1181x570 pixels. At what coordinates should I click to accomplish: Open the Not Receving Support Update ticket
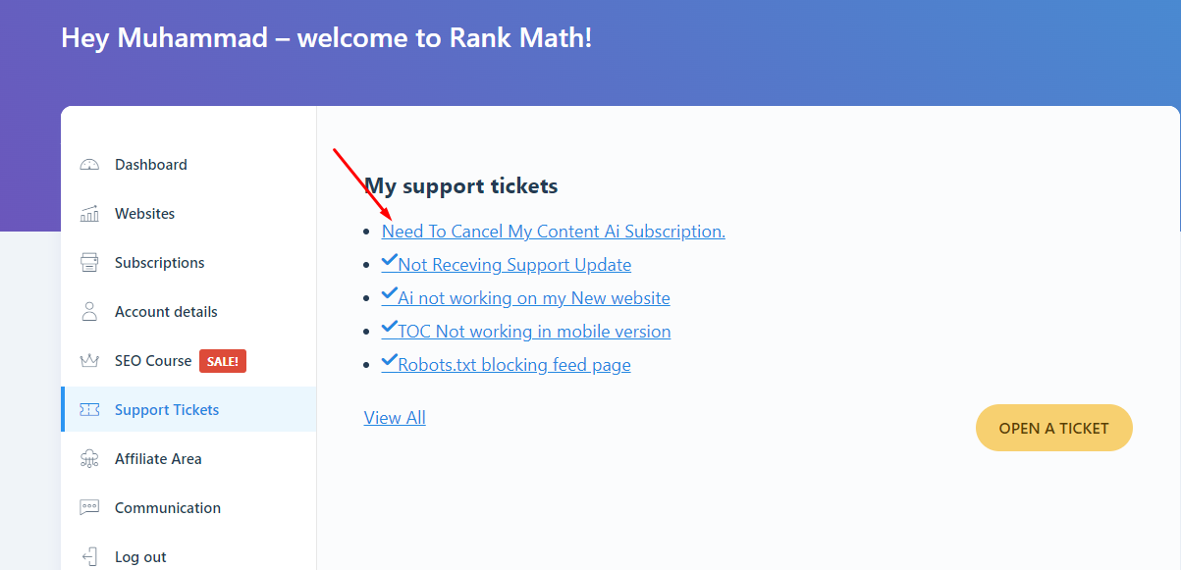[x=507, y=264]
